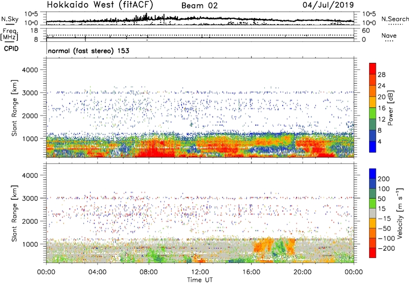Click the "16" label on Power colorbar
The image size is (409, 283).
[x=381, y=108]
